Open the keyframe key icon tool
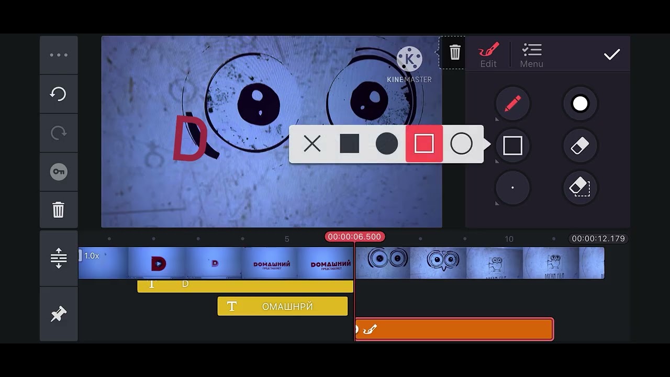This screenshot has height=377, width=670. 59,172
